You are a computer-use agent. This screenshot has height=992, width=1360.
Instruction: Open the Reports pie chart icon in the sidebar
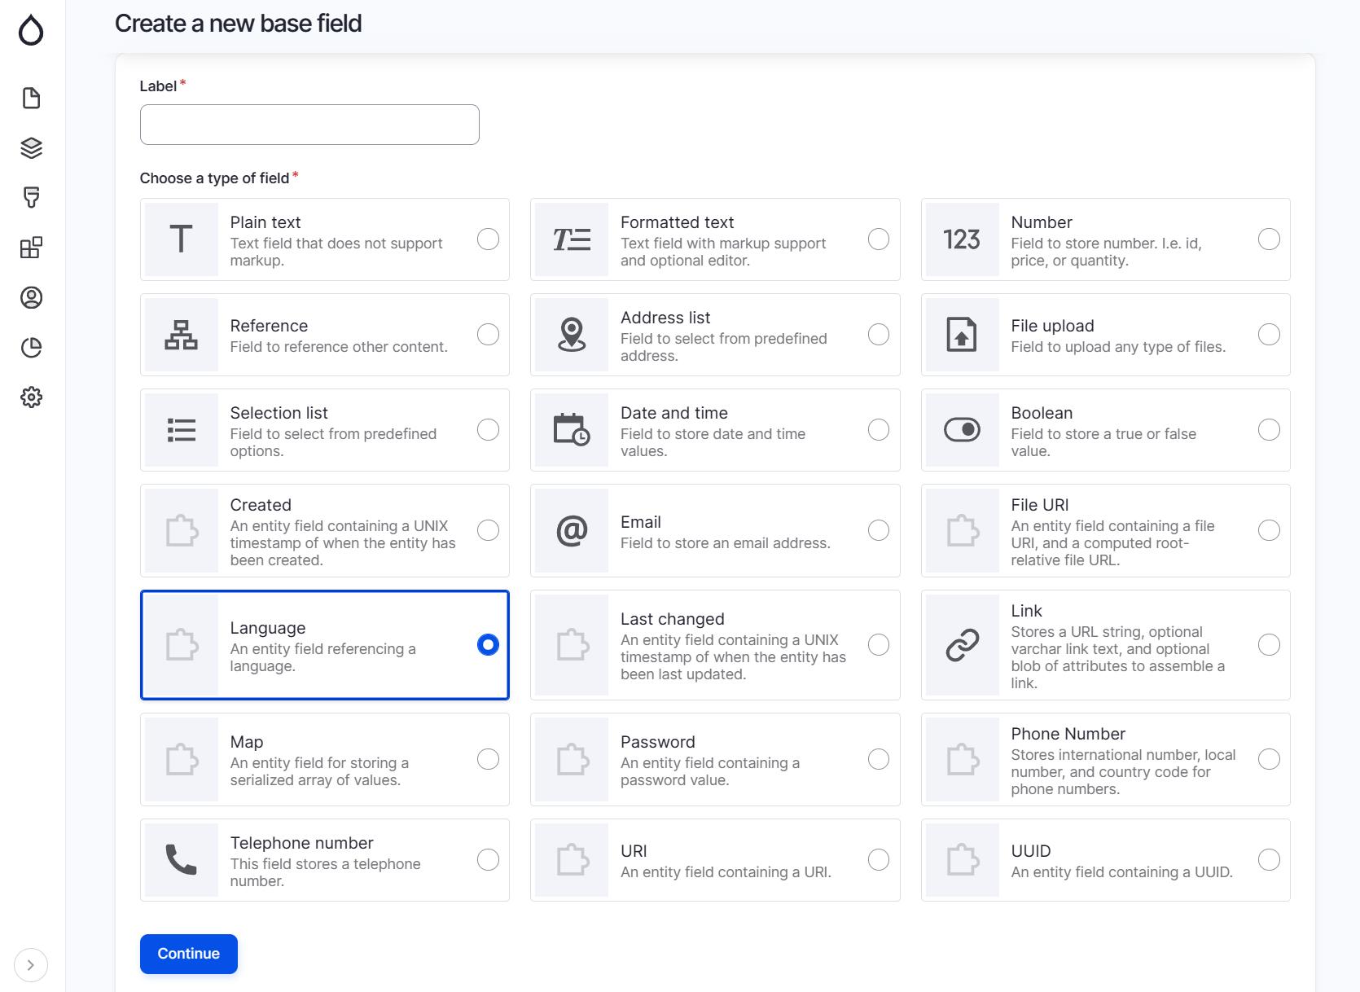click(x=31, y=348)
